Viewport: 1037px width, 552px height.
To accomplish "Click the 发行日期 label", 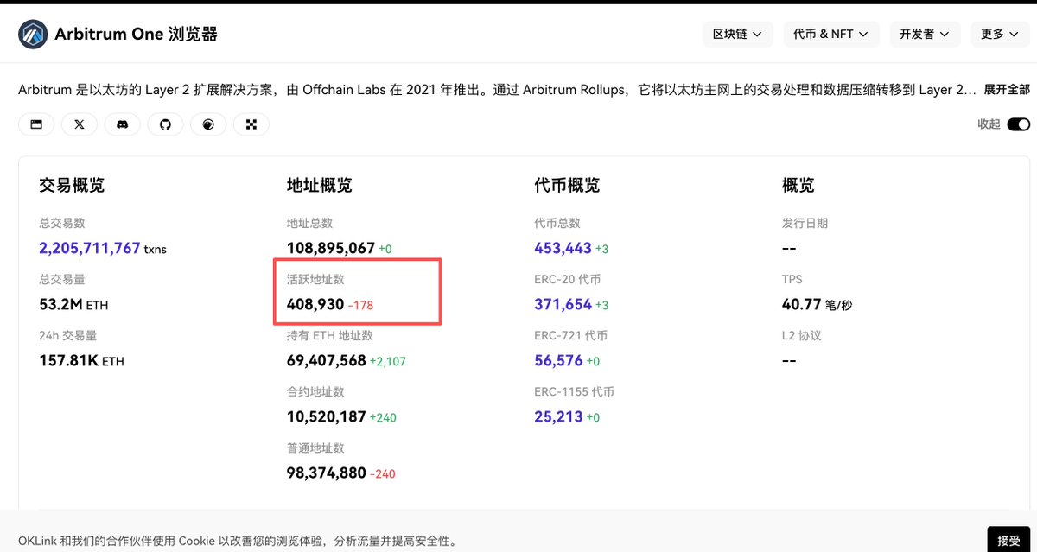I will 805,223.
